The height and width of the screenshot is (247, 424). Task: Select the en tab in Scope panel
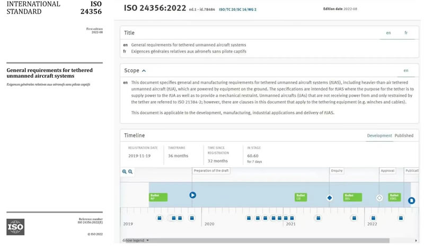[x=406, y=70]
